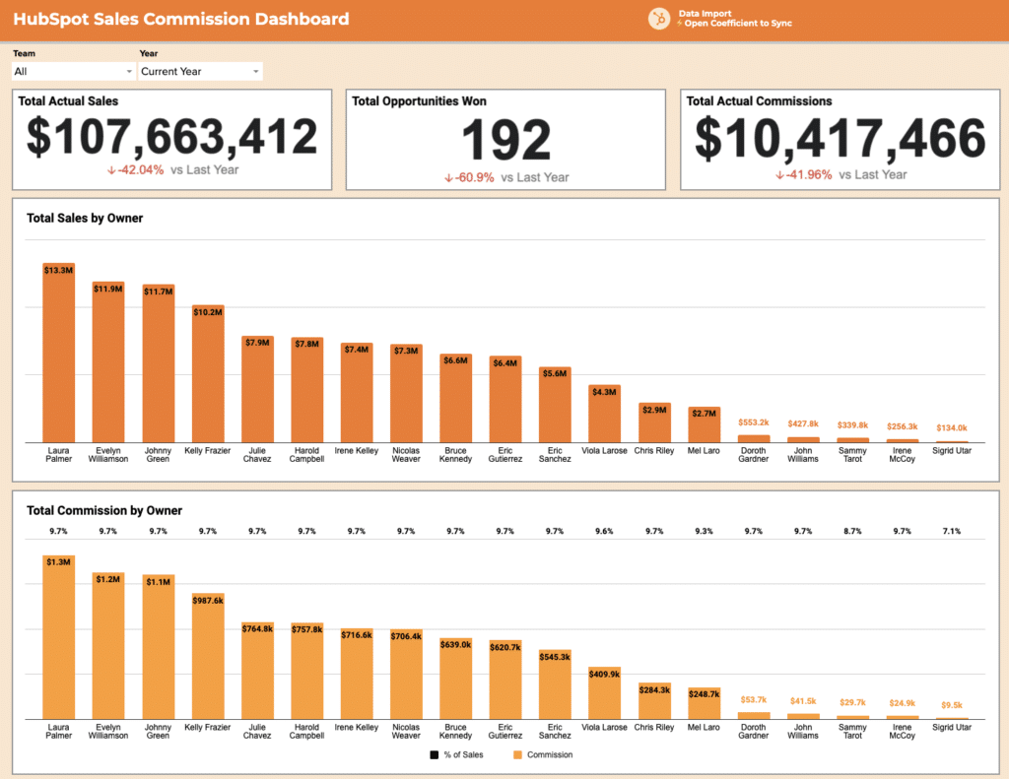Click the Total Sales by Owner chart title
The image size is (1009, 779).
pyautogui.click(x=85, y=218)
